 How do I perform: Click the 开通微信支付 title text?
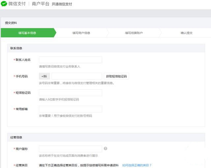62,4
